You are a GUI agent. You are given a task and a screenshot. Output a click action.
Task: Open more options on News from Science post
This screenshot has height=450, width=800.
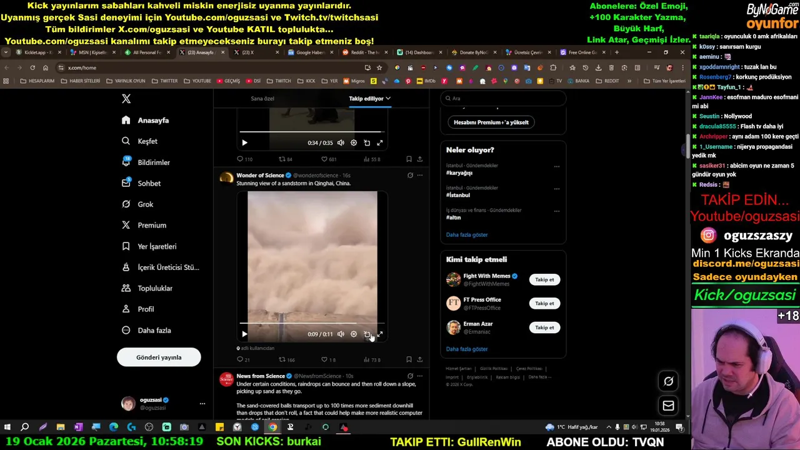(420, 376)
